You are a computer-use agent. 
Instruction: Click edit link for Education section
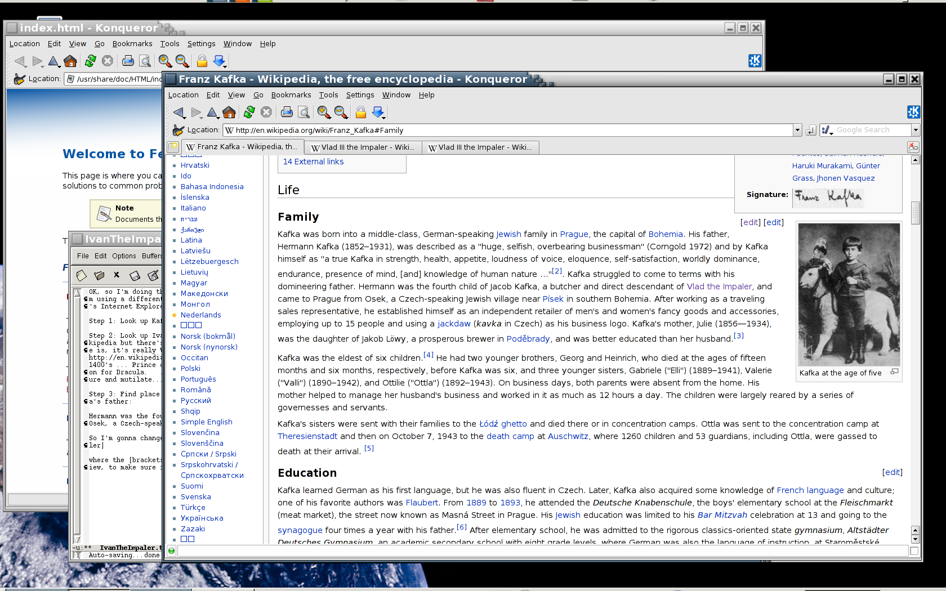pos(892,472)
